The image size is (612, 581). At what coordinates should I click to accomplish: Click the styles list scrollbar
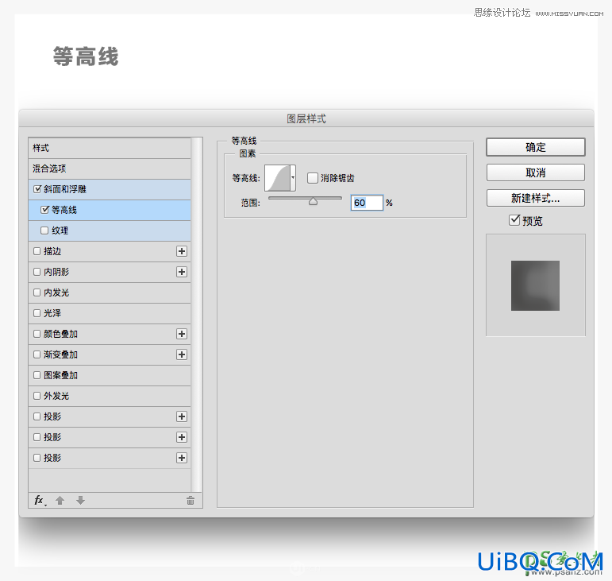pyautogui.click(x=197, y=315)
